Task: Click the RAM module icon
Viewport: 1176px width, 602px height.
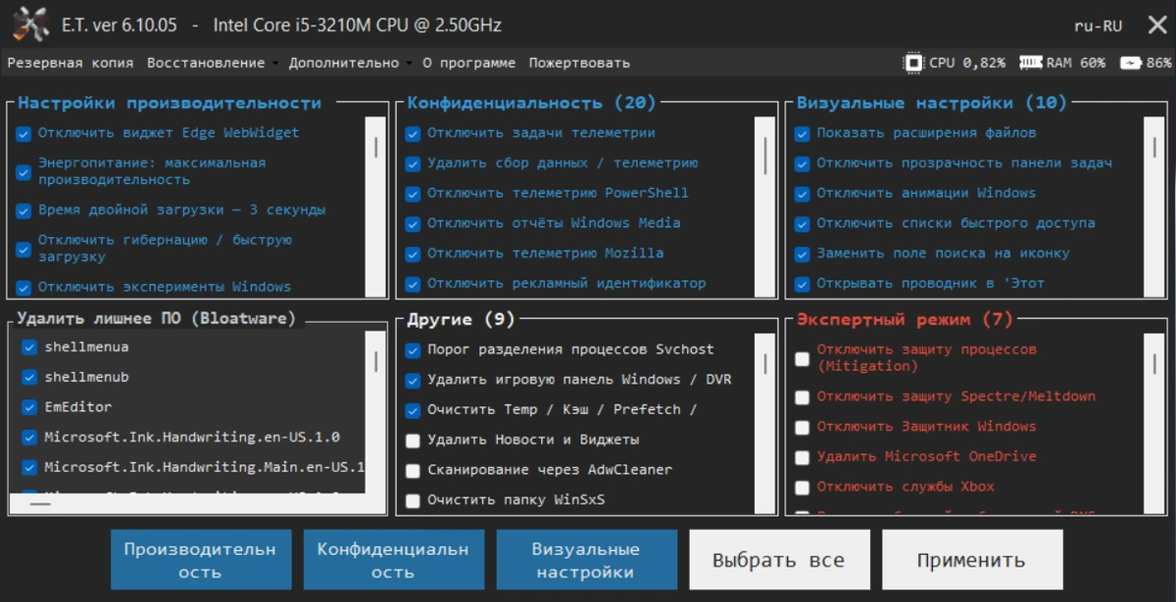Action: pos(1030,63)
